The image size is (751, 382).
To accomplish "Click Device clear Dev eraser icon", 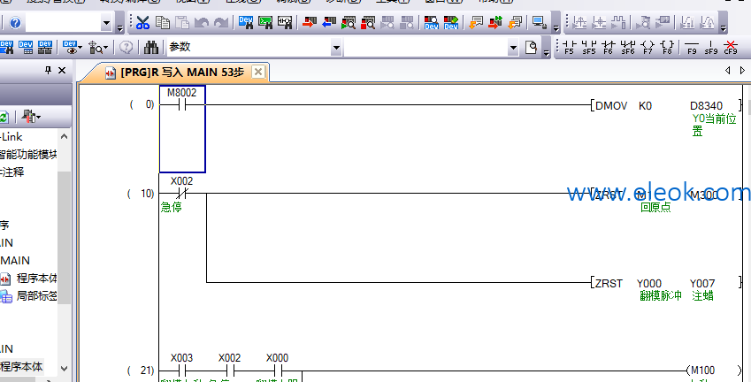I will (x=451, y=22).
